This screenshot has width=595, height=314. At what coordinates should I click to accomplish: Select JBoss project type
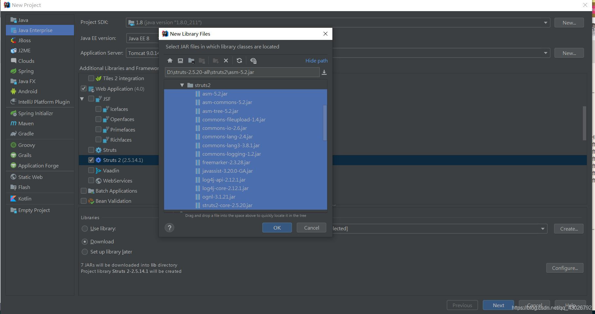[x=40, y=40]
